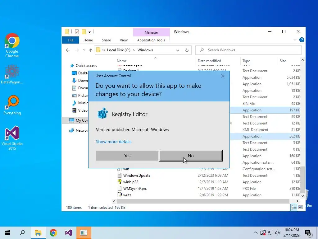The height and width of the screenshot is (239, 318).
Task: Switch to details view layout icon
Action: click(x=294, y=207)
